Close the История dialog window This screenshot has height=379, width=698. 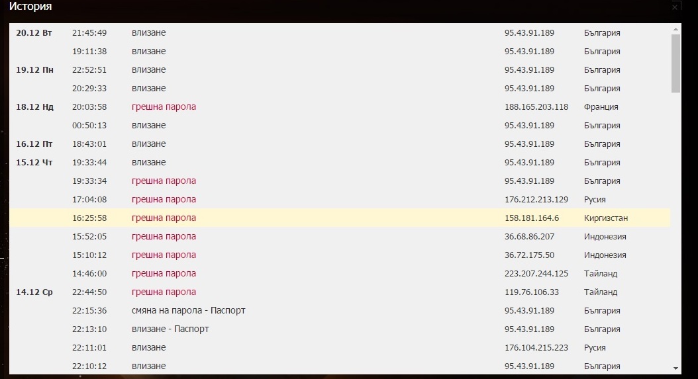(x=675, y=7)
